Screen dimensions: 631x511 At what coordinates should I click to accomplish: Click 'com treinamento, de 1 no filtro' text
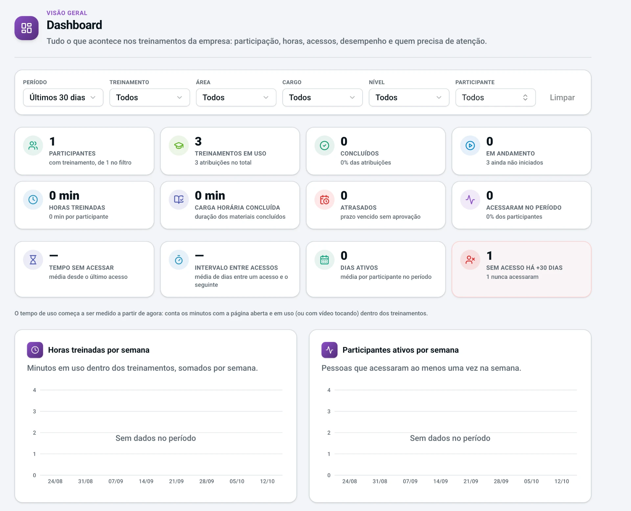[x=90, y=162]
